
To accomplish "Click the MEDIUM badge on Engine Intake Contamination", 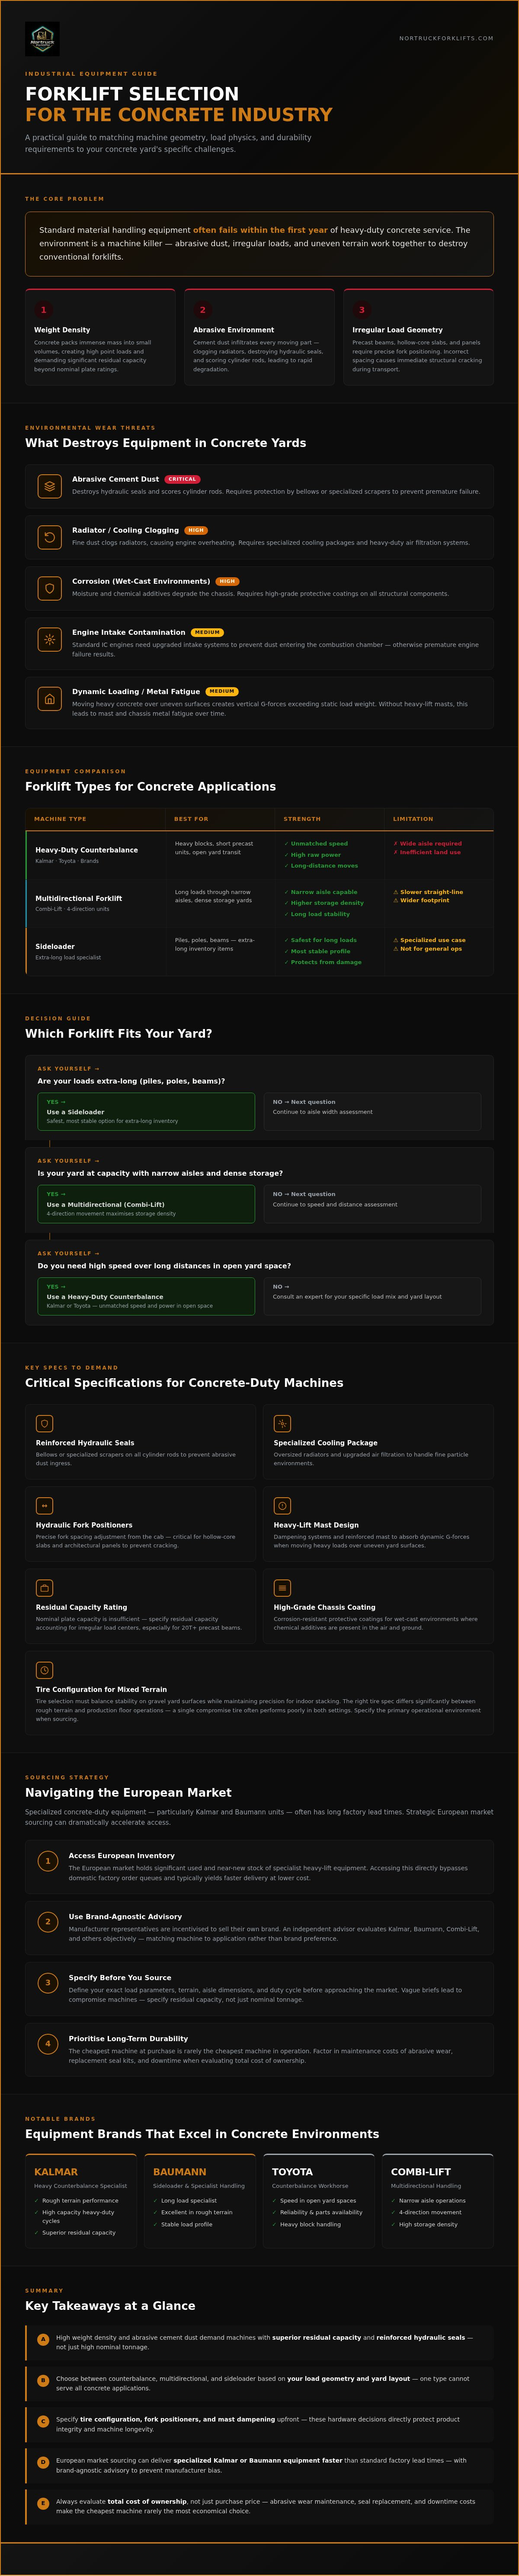I will [207, 632].
